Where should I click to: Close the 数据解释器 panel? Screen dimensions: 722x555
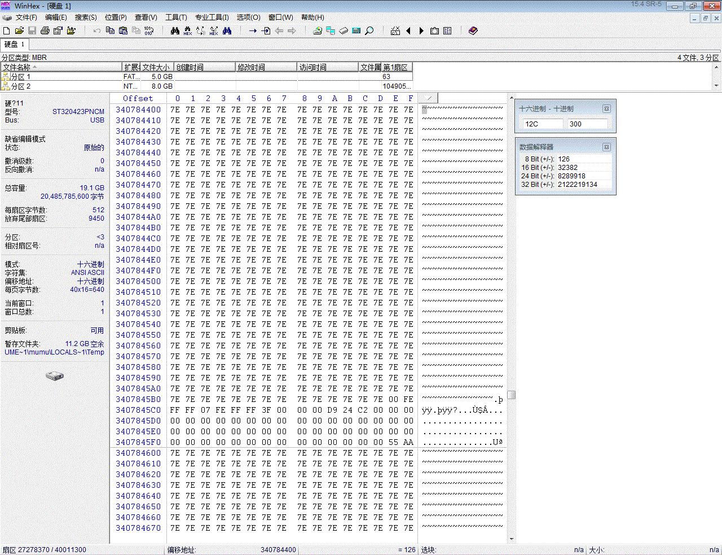click(x=606, y=147)
